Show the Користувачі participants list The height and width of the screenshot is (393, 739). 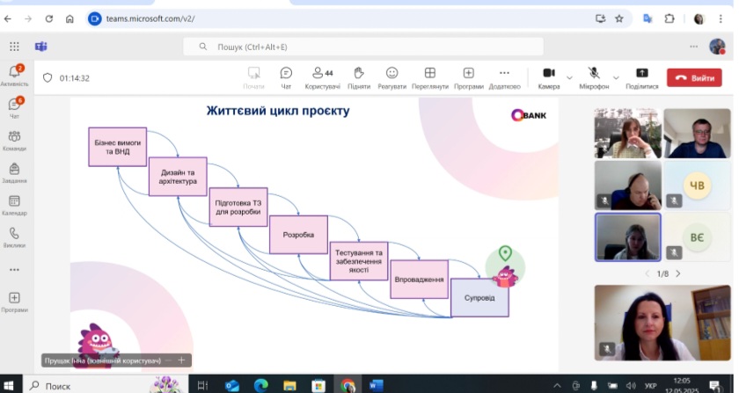pos(322,76)
